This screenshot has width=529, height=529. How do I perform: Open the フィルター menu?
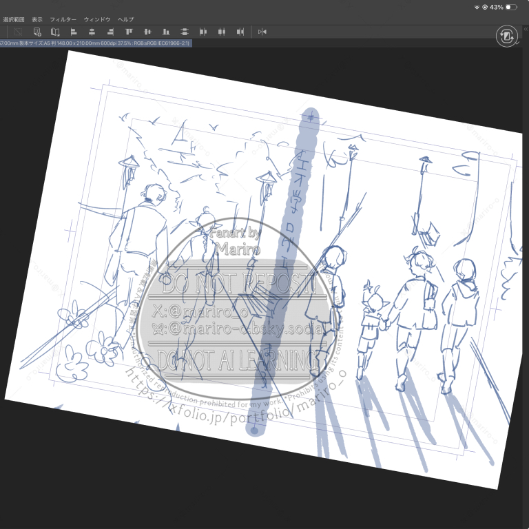click(63, 19)
